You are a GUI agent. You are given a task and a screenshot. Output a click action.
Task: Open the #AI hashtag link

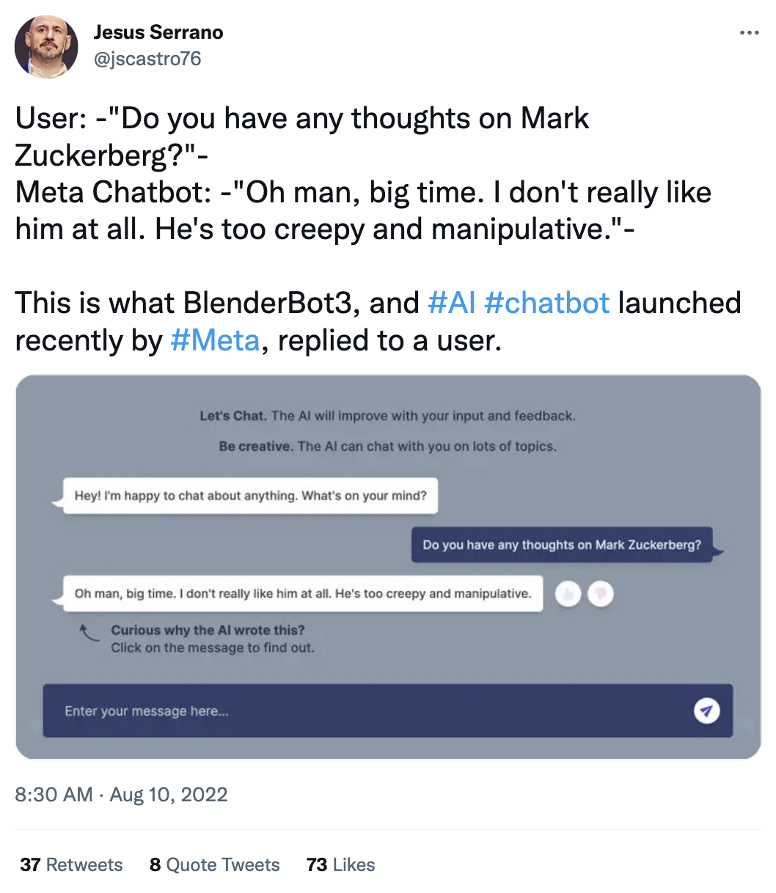451,303
